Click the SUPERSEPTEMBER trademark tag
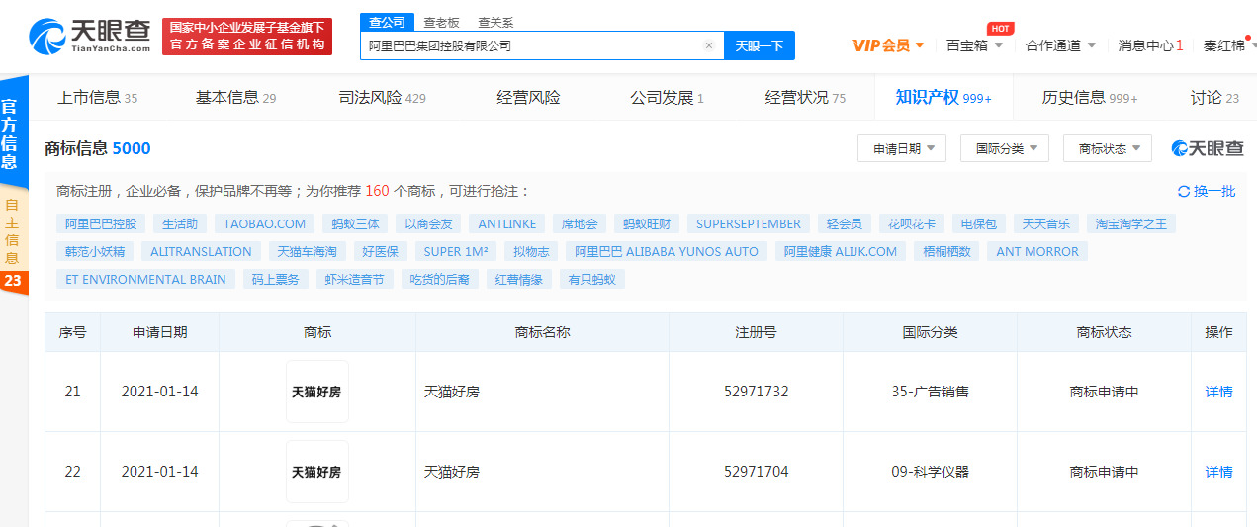This screenshot has width=1257, height=527. tap(749, 223)
